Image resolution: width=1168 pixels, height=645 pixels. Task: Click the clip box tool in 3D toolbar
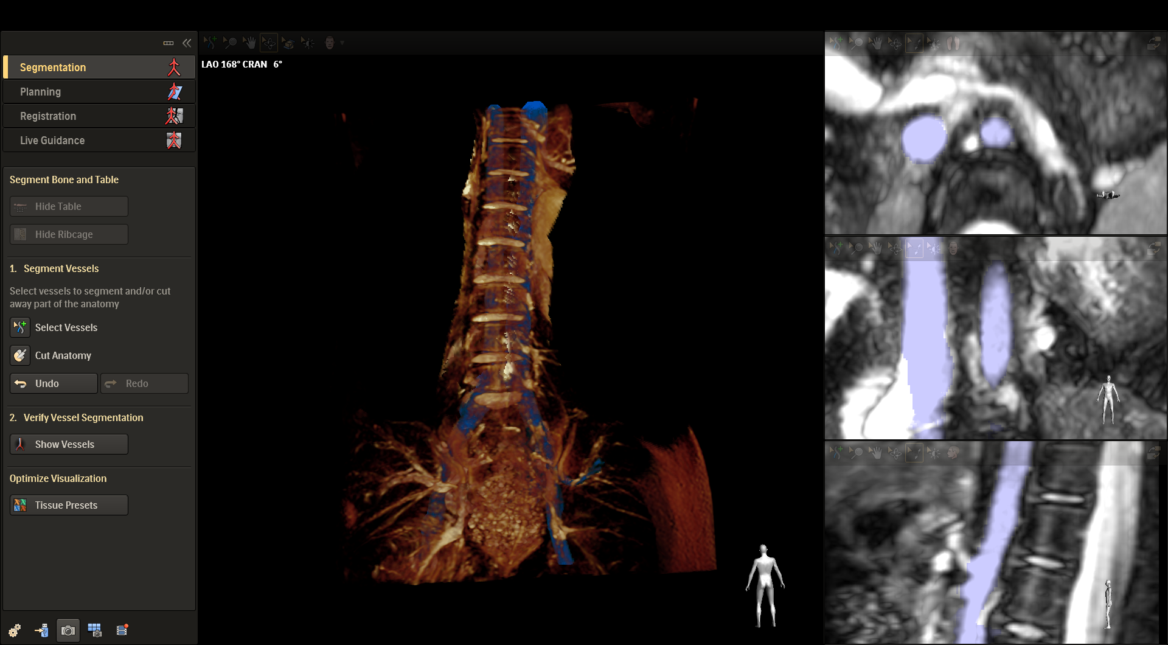coord(288,43)
